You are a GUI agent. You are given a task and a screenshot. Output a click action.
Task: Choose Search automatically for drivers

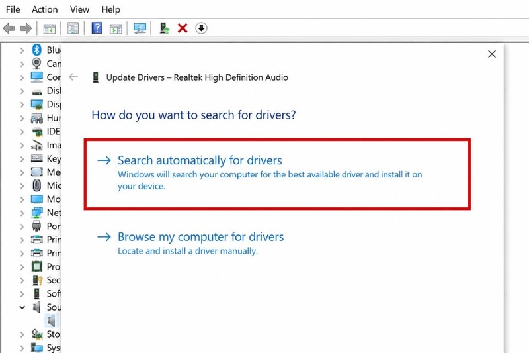pyautogui.click(x=277, y=174)
